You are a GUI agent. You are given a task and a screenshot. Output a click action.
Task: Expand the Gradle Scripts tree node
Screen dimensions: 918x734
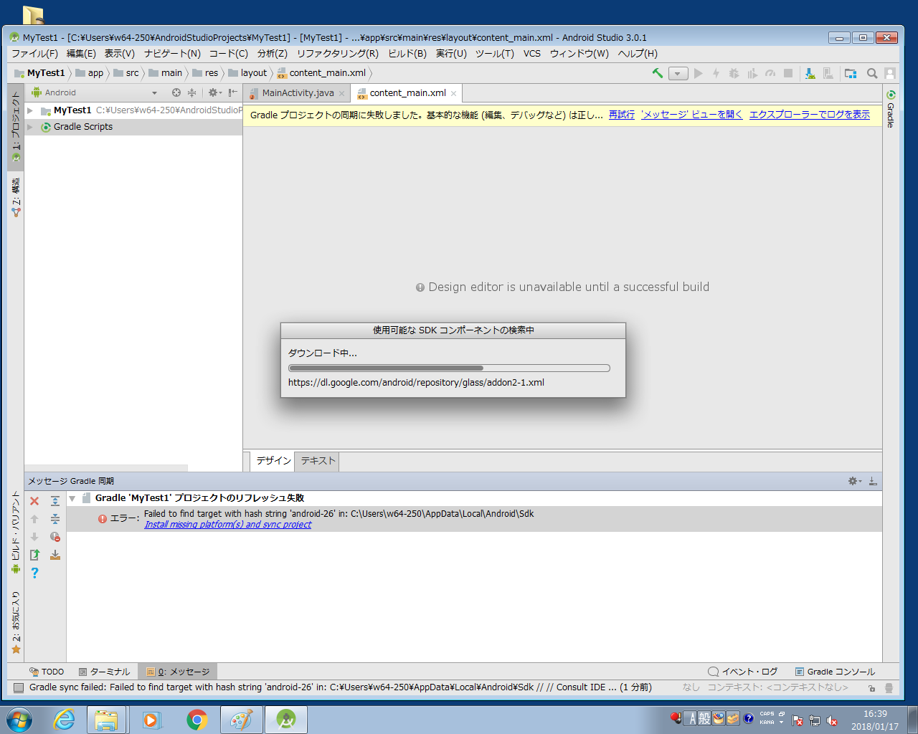tap(30, 127)
